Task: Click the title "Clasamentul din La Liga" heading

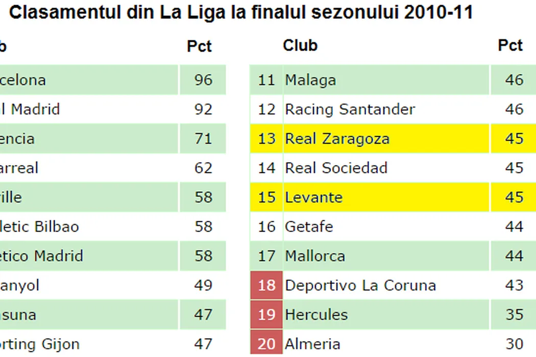Action: click(x=241, y=13)
